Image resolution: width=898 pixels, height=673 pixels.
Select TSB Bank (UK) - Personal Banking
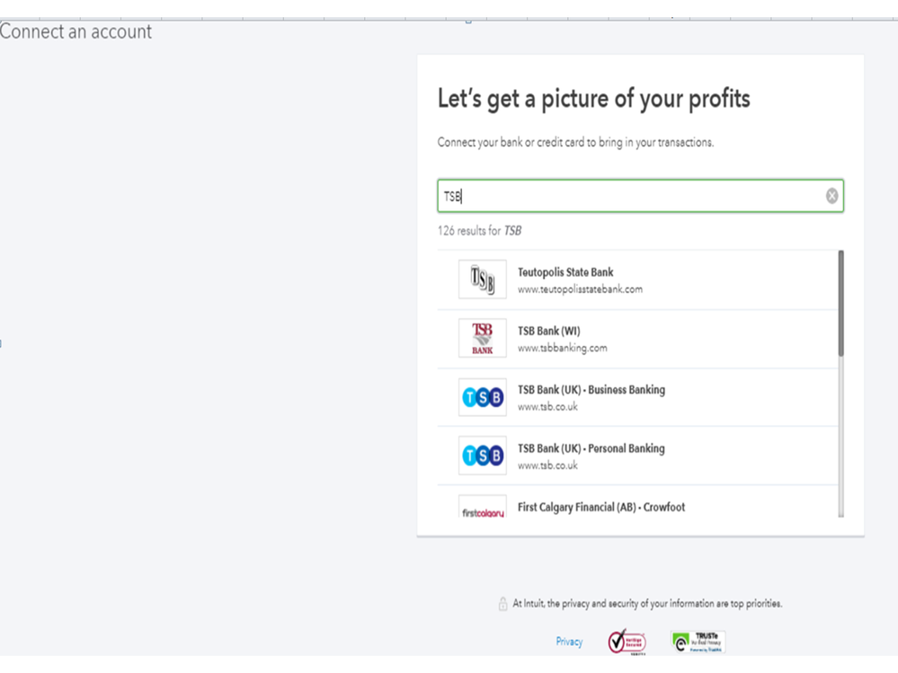coord(591,448)
